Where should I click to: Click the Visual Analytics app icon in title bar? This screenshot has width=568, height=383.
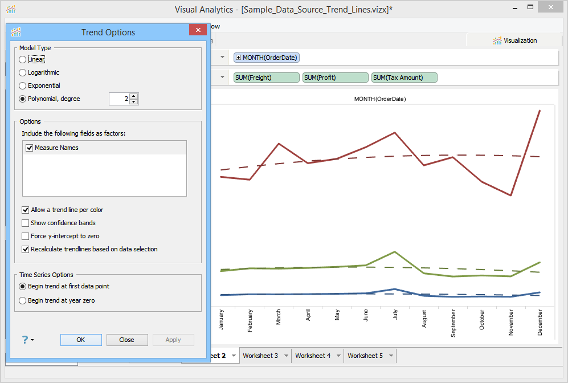click(11, 10)
